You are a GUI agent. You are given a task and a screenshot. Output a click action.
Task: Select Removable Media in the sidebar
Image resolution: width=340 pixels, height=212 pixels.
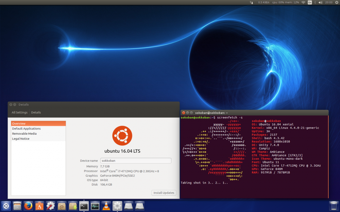coord(38,134)
